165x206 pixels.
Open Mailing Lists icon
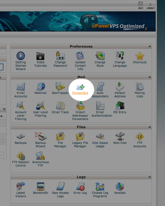click(x=140, y=87)
